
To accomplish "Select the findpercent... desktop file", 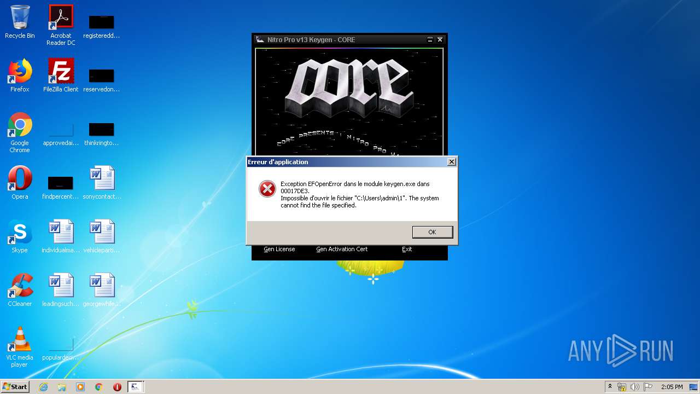I will (61, 187).
